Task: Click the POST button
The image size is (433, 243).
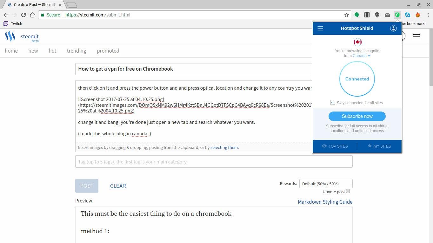Action: point(87,186)
